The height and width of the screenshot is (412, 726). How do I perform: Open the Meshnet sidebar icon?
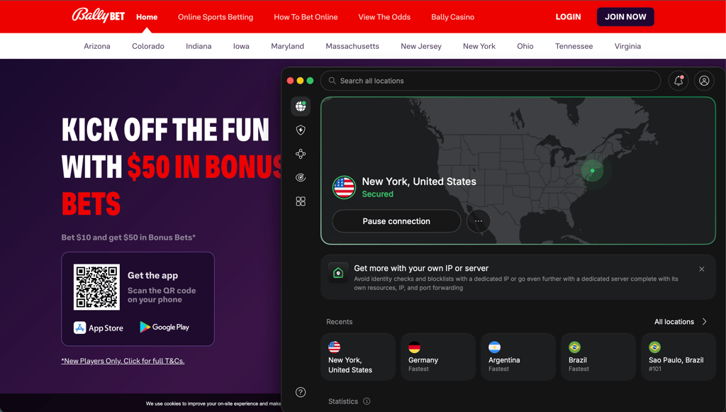[x=301, y=154]
